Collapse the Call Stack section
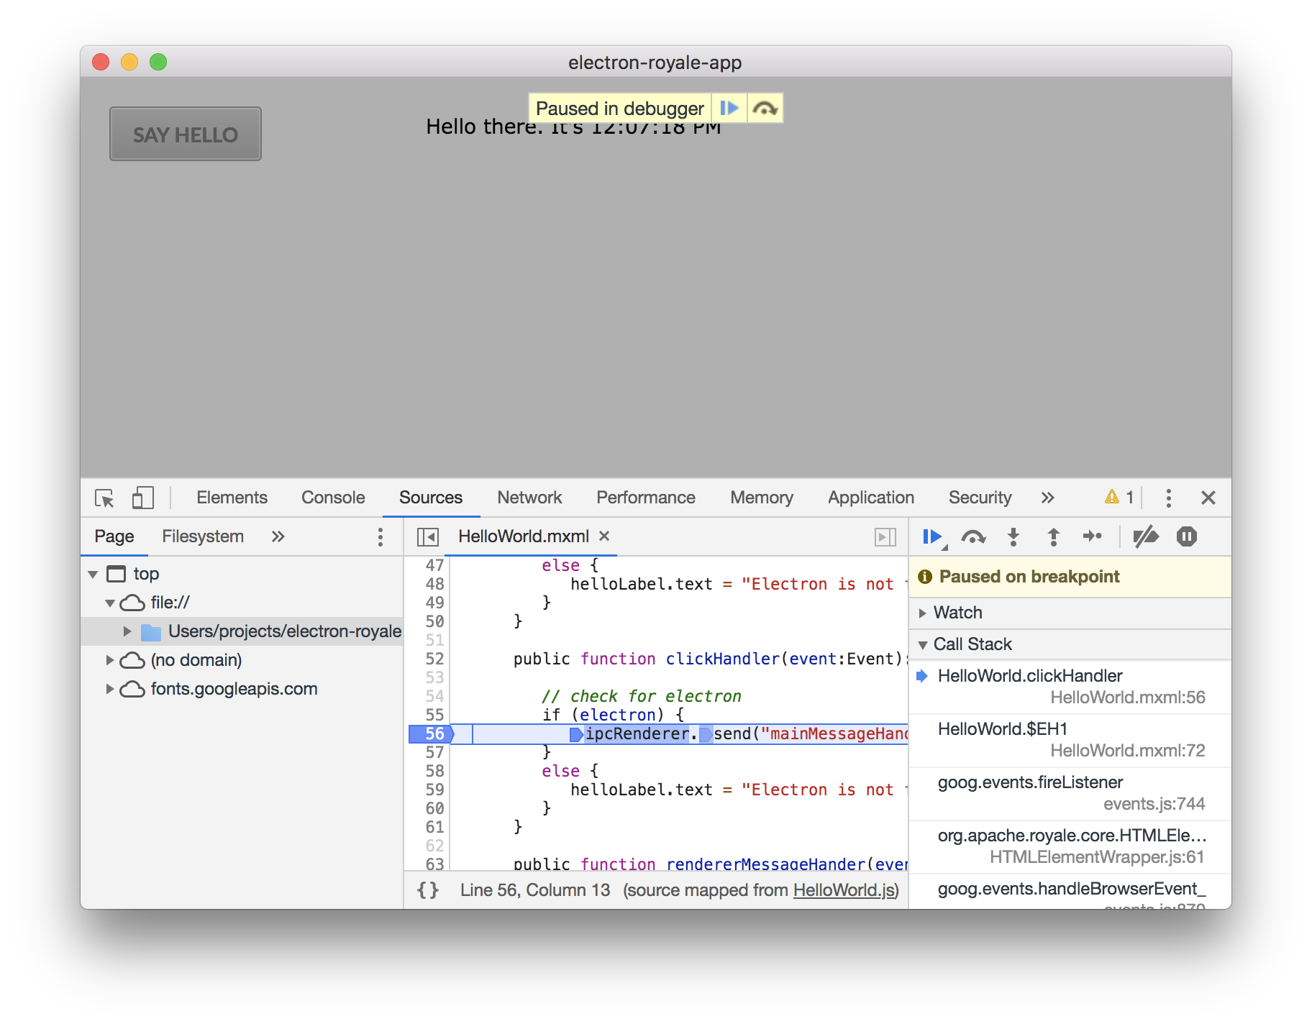The width and height of the screenshot is (1312, 1024). pyautogui.click(x=923, y=644)
